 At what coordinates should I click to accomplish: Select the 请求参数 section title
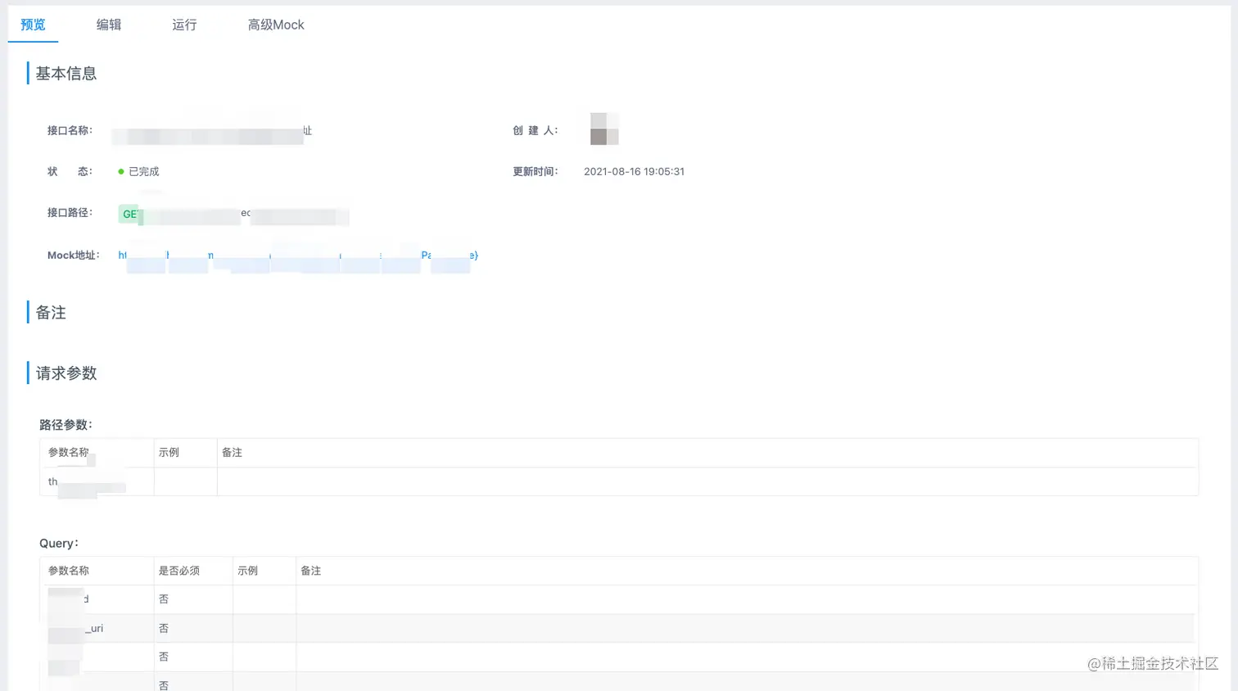click(x=65, y=373)
